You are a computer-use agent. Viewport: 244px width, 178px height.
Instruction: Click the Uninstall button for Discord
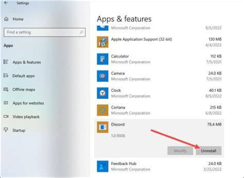208,151
